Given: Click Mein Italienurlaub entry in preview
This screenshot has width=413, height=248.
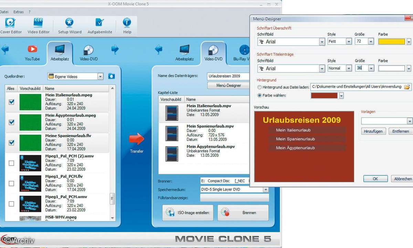Looking at the screenshot, I should tap(307, 130).
